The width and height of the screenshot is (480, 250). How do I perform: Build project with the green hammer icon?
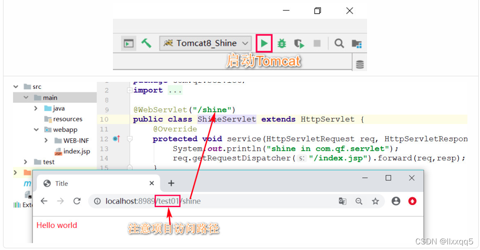(x=146, y=43)
